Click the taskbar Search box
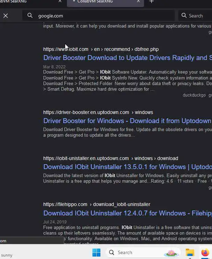 (x=143, y=252)
